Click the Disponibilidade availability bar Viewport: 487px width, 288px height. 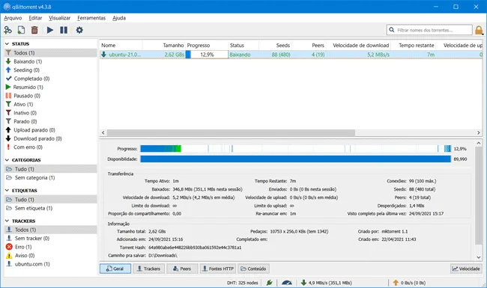[295, 159]
